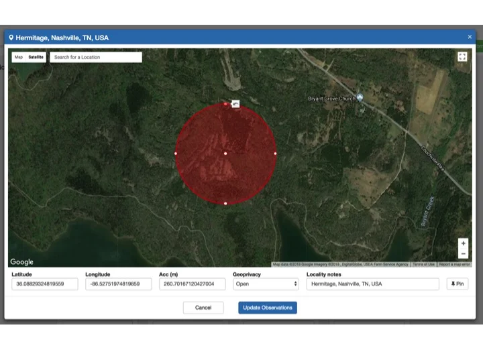
Task: Click the Latitude input field
Action: click(x=45, y=284)
